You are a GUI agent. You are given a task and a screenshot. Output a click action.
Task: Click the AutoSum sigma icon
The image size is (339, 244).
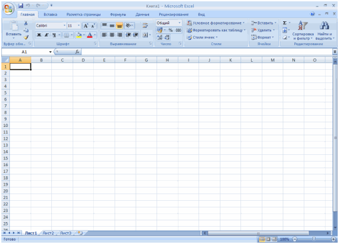[x=284, y=23]
